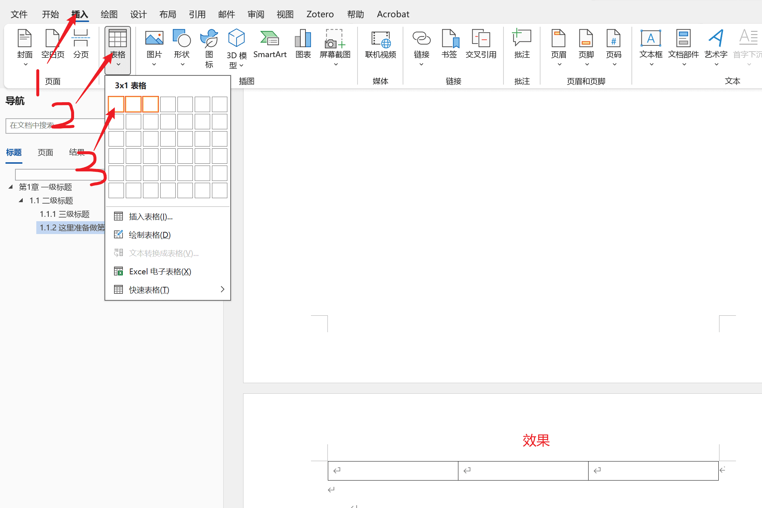Viewport: 762px width, 508px height.
Task: Expand the 快速表格 submenu arrow
Action: pos(222,289)
